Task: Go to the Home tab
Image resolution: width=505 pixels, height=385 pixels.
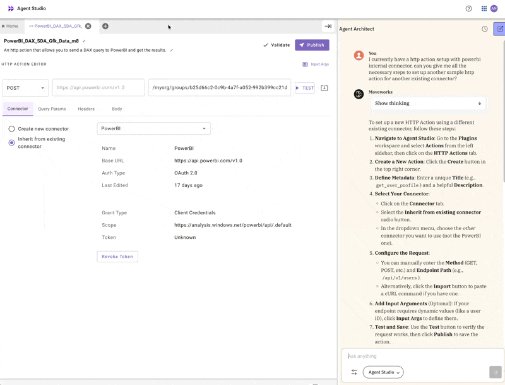Action: (10, 26)
